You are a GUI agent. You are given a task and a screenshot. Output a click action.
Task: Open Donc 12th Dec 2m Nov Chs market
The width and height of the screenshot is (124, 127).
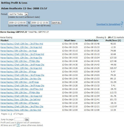click(21, 79)
